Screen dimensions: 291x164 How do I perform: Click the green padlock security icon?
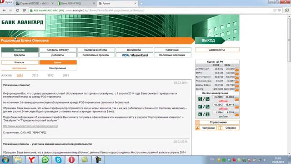[31, 10]
